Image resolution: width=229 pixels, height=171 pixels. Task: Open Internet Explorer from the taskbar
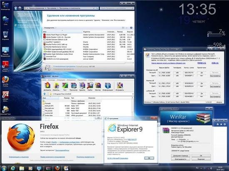tap(13, 168)
